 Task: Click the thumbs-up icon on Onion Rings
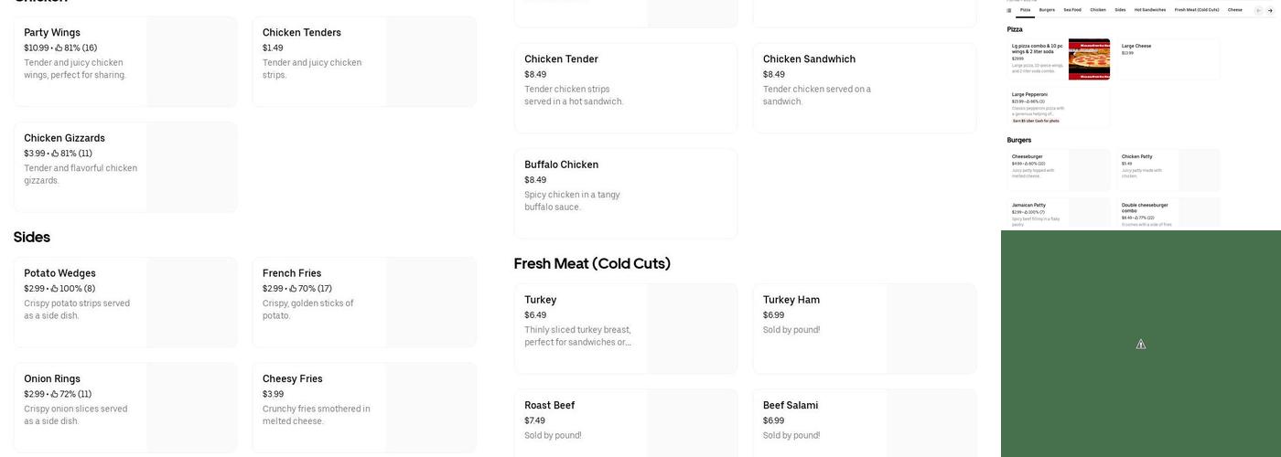click(55, 395)
